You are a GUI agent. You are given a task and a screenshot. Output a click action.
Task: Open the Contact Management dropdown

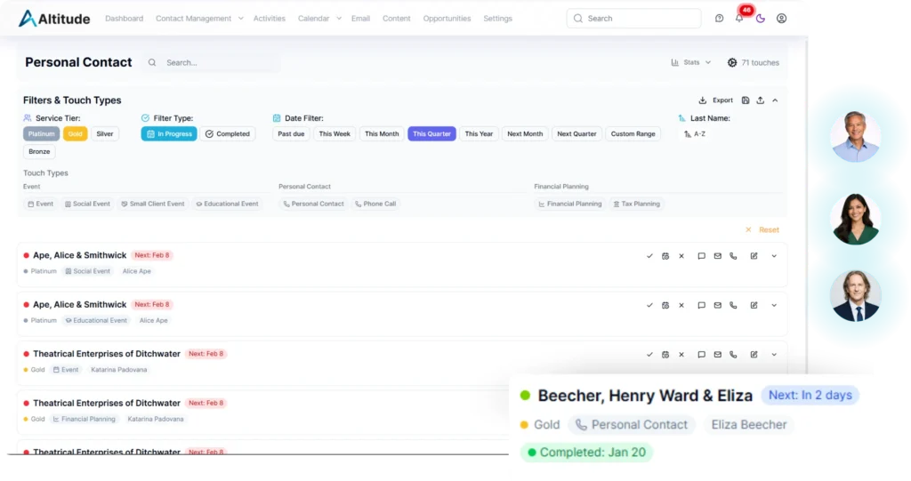(199, 19)
